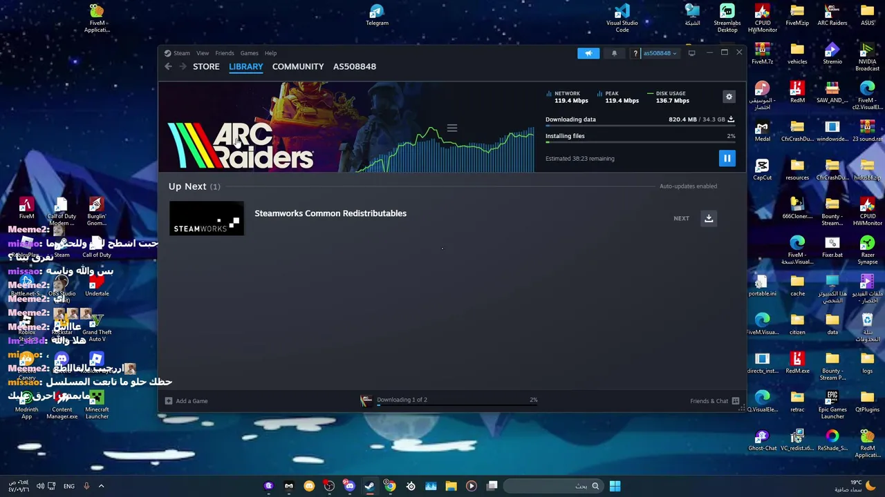Screen dimensions: 885x497
Task: Select the Stremio desktop icon
Action: click(x=832, y=54)
